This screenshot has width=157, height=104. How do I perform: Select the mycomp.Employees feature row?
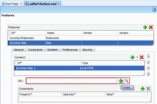[81, 38]
